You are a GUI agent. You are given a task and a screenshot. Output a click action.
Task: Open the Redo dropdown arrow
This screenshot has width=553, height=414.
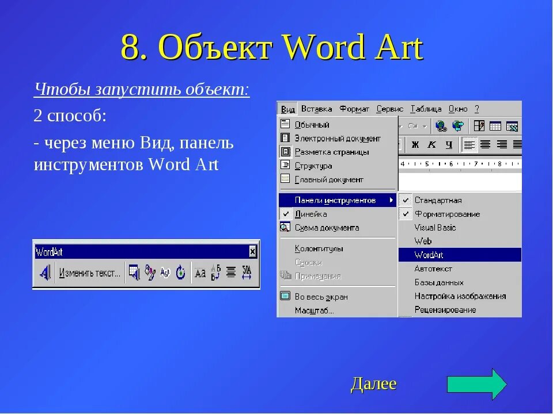coord(425,126)
